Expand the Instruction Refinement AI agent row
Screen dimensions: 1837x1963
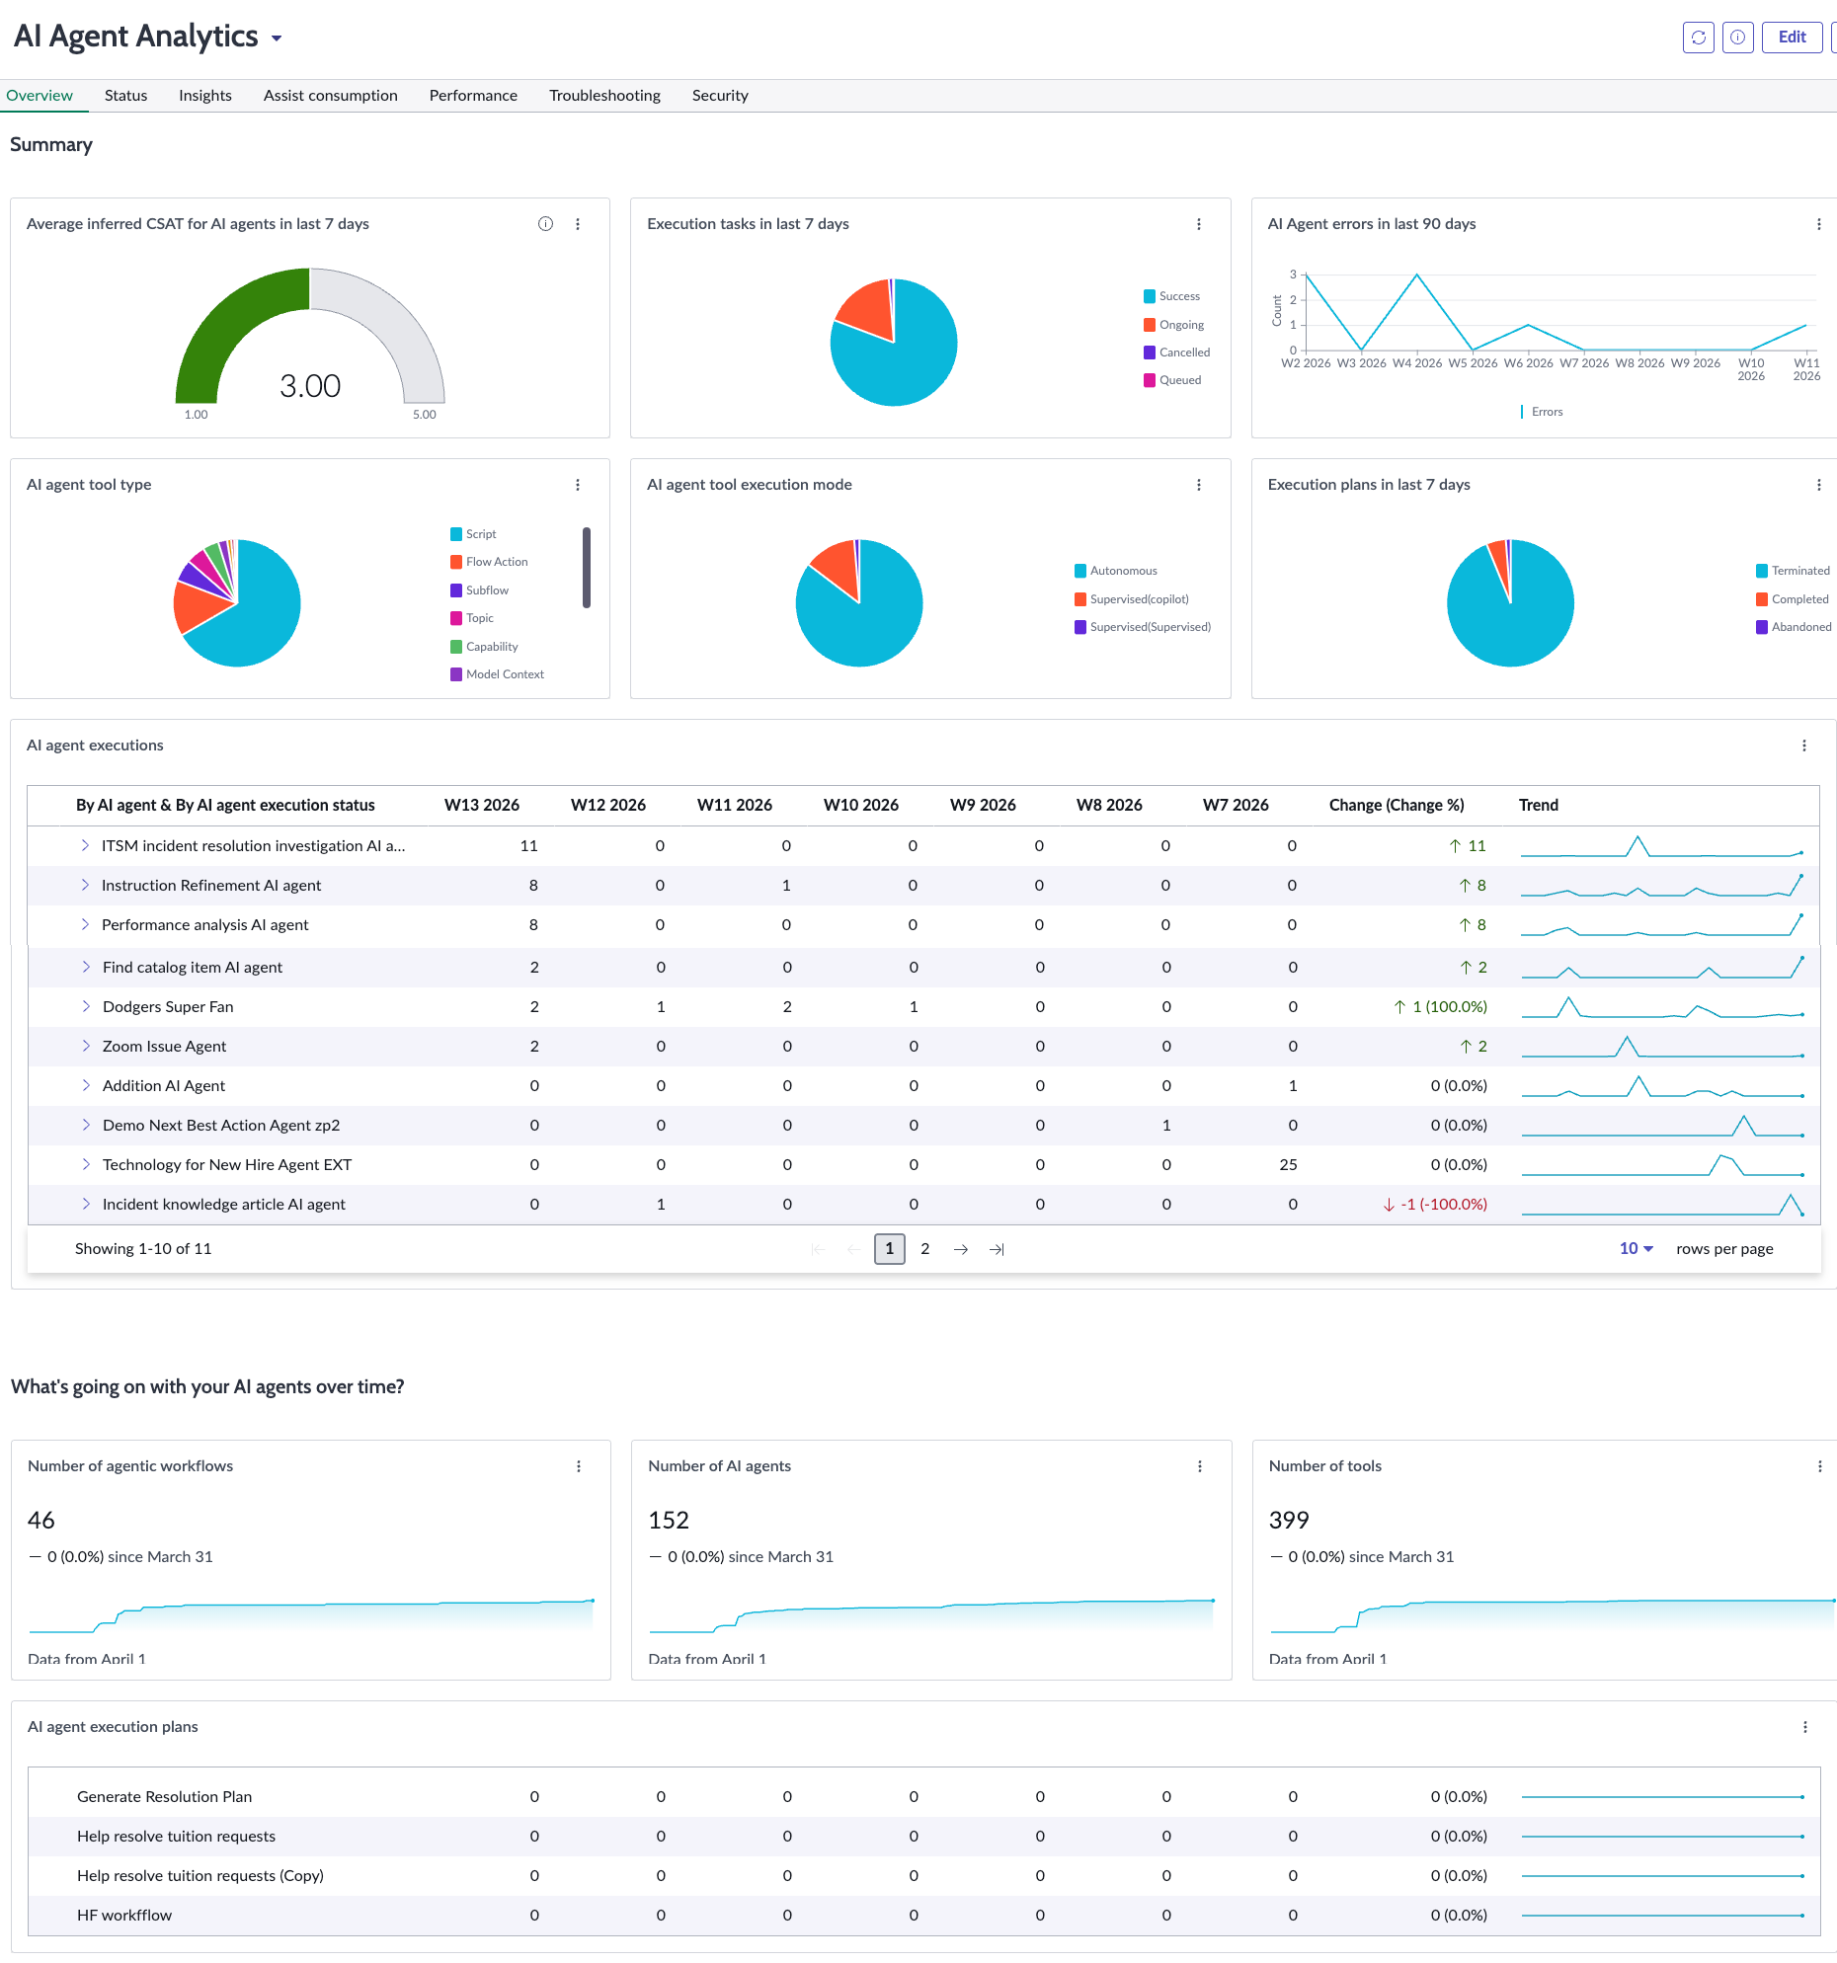[x=85, y=885]
